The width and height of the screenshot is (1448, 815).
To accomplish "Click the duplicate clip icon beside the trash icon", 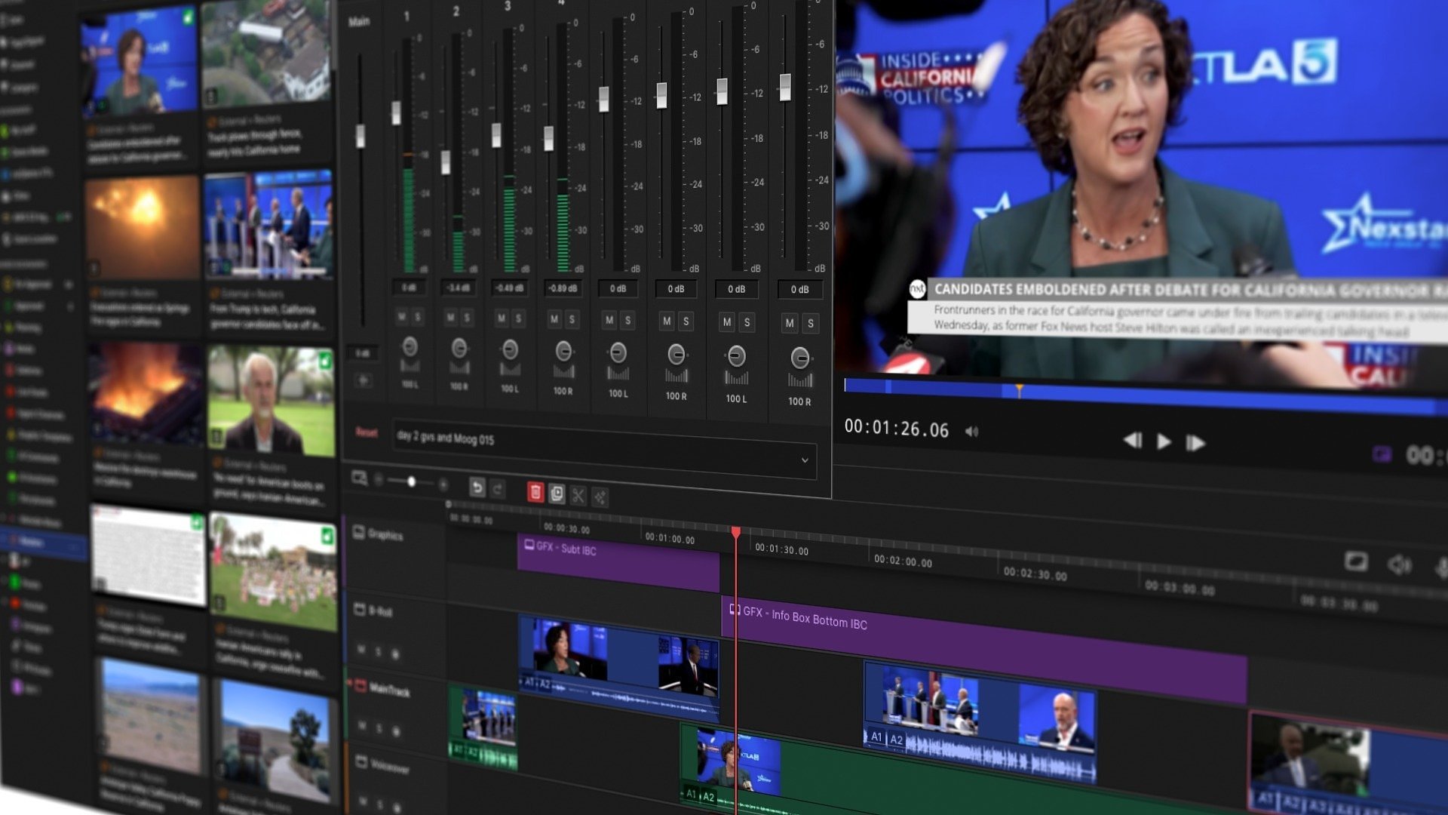I will 558,495.
